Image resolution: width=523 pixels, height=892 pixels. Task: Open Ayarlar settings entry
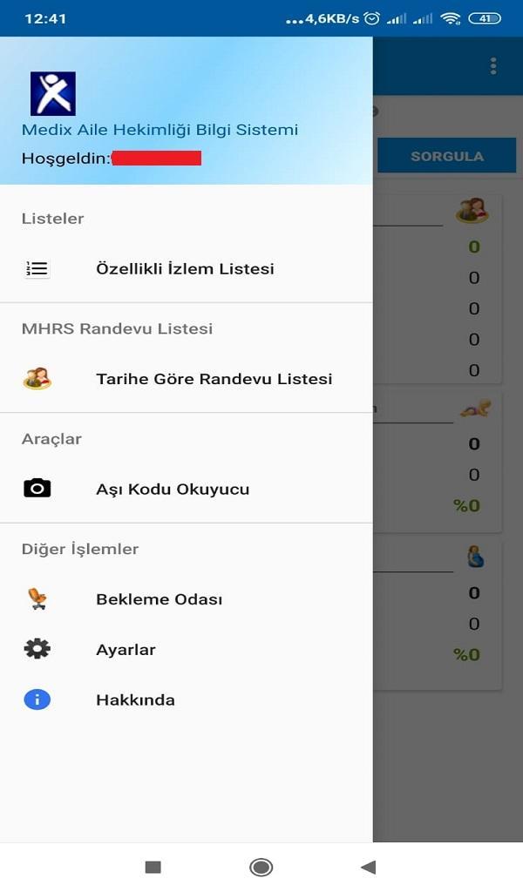point(187,650)
